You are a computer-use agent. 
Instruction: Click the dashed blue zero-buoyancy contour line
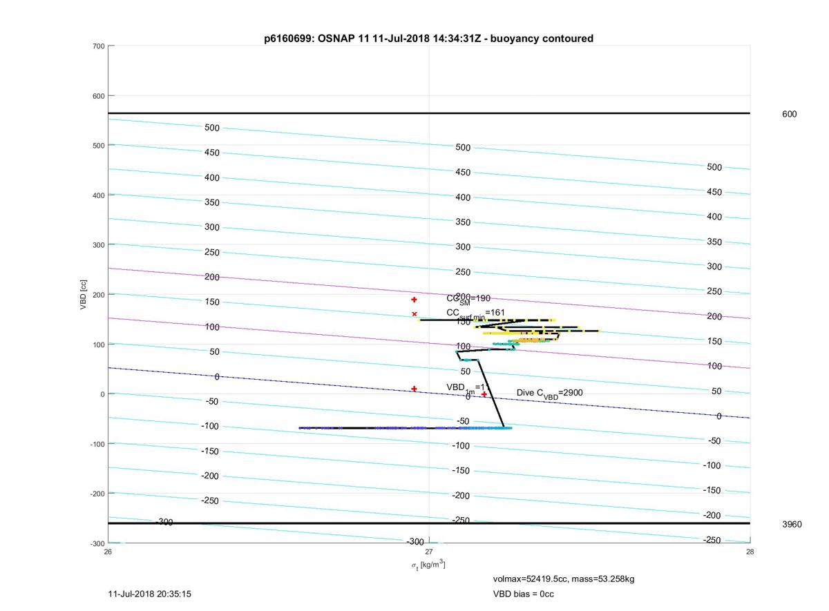[429, 393]
